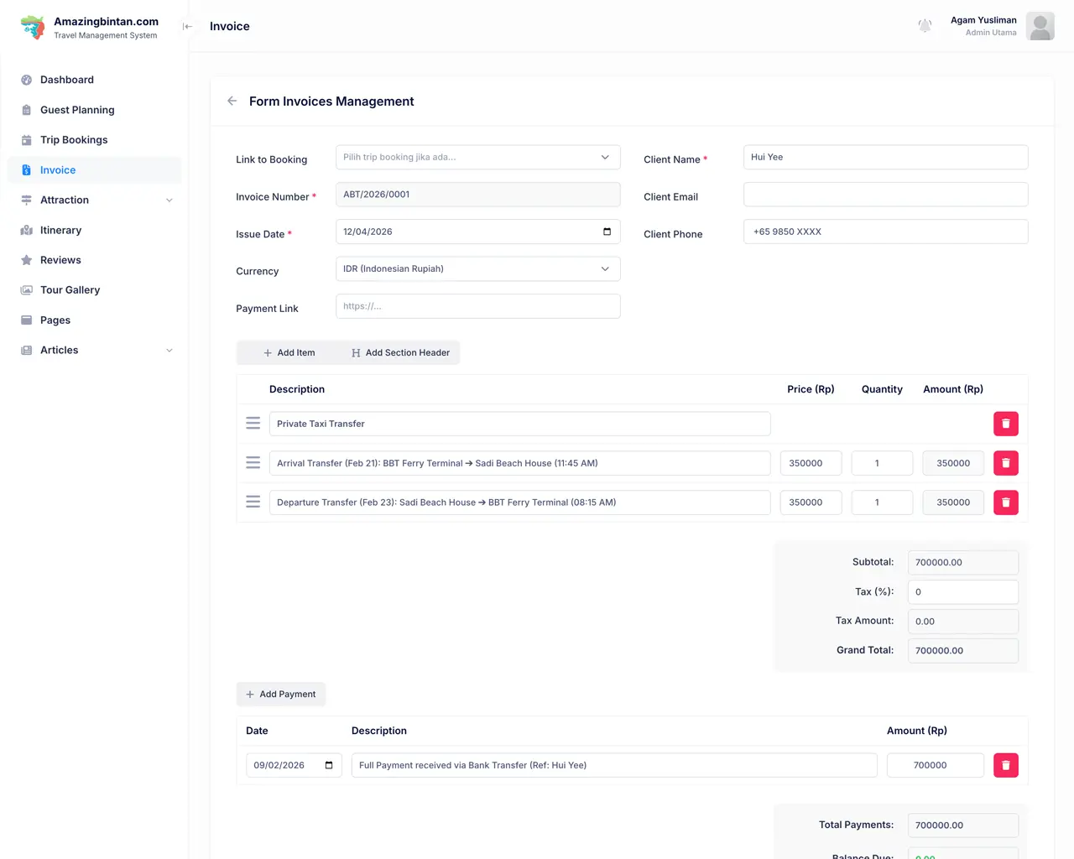The image size is (1074, 859).
Task: Open Guest Planning section
Action: coord(77,110)
